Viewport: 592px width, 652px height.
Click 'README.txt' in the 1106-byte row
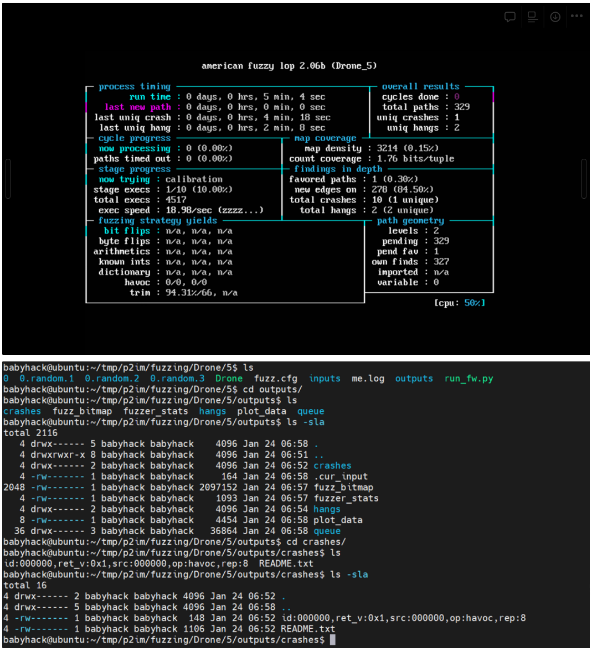308,629
